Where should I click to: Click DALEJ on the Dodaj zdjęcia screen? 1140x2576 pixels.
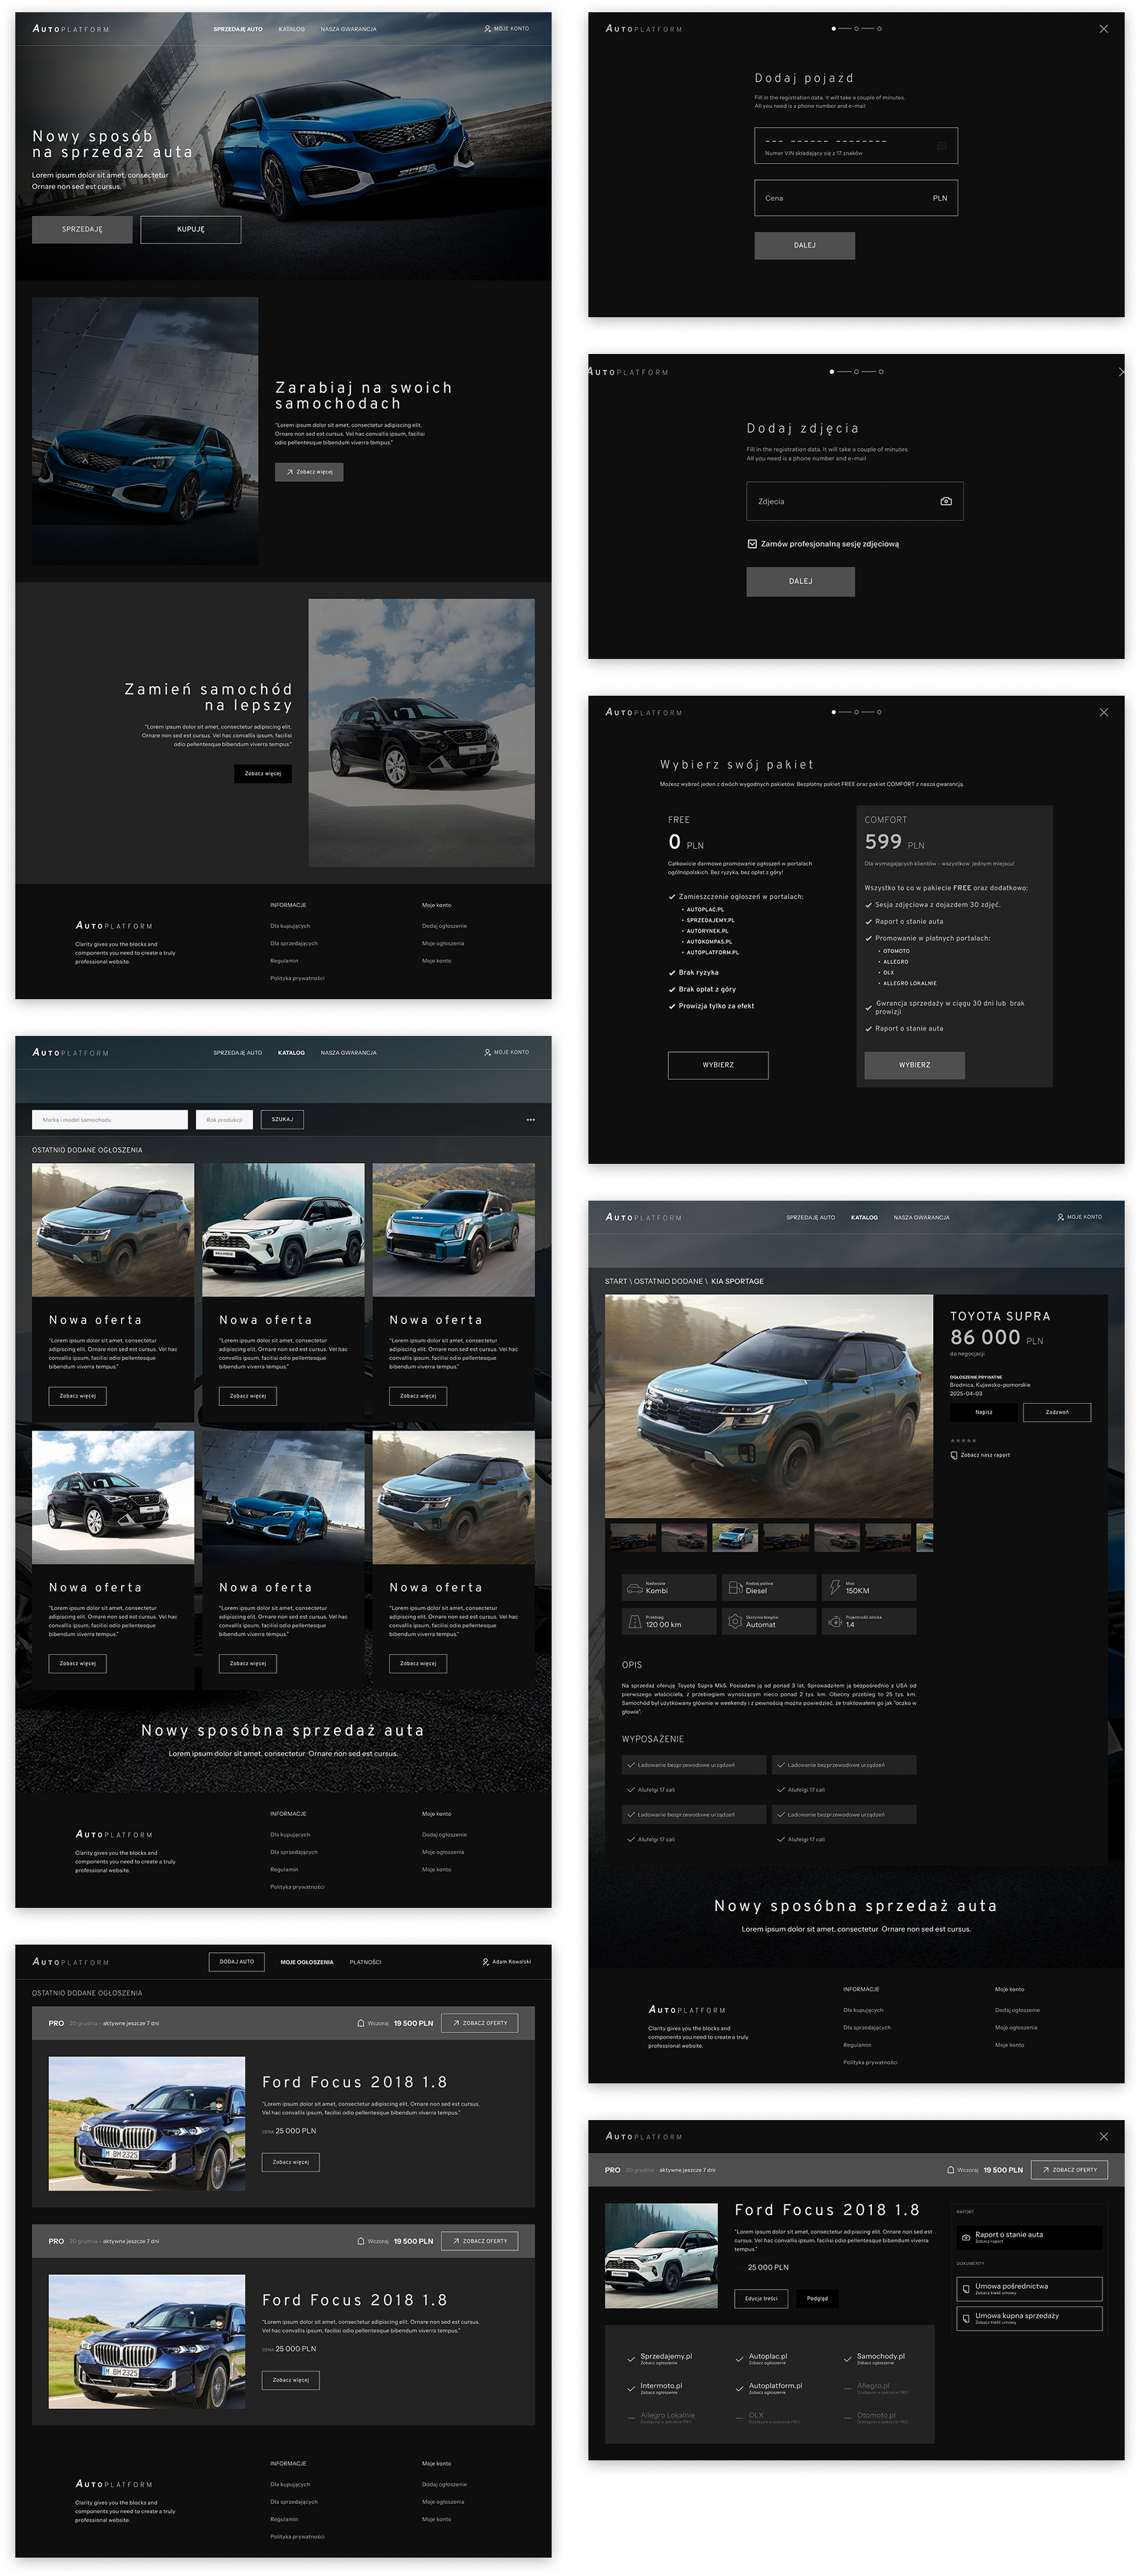click(800, 581)
